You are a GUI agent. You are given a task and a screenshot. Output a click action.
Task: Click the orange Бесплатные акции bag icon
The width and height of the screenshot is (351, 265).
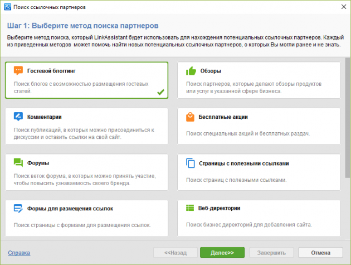click(x=190, y=117)
